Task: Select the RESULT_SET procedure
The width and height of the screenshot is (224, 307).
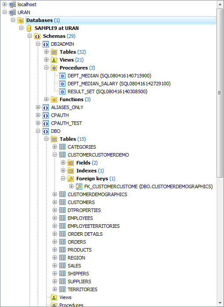Action: tap(107, 91)
